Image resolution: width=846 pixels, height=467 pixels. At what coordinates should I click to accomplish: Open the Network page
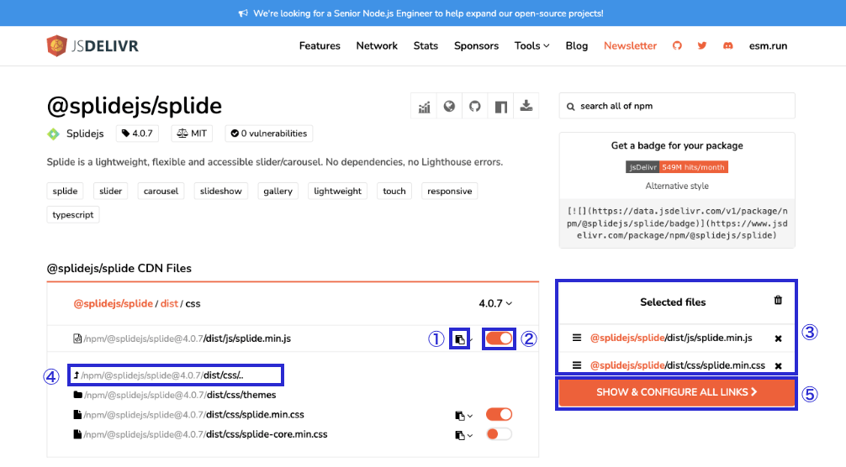tap(377, 46)
